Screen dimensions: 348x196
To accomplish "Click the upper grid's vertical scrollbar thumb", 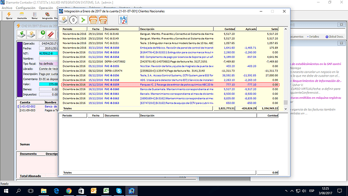I will pyautogui.click(x=285, y=102).
